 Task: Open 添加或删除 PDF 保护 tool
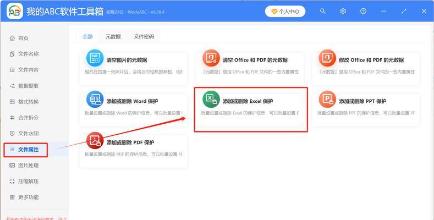pyautogui.click(x=130, y=142)
